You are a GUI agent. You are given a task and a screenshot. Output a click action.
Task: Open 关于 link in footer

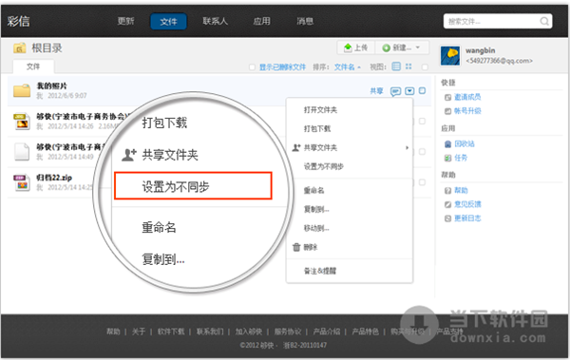139,332
